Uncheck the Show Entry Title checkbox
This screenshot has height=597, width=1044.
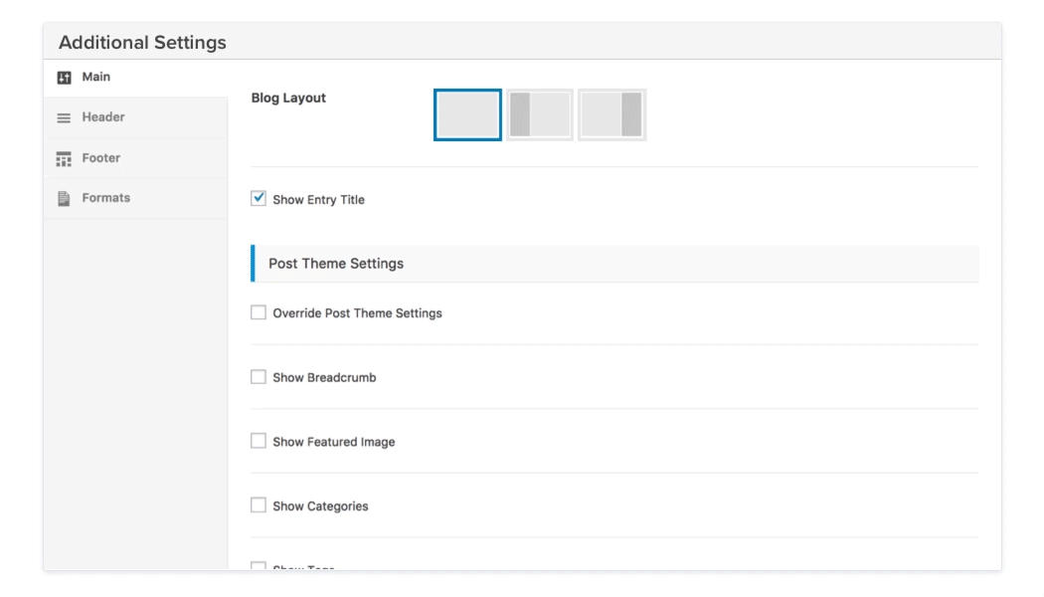click(x=259, y=199)
